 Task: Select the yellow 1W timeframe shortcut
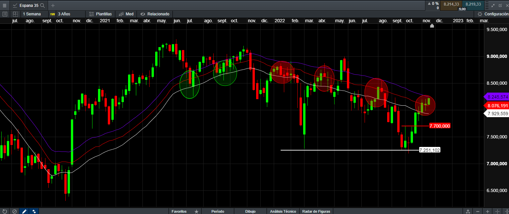pyautogui.click(x=52, y=14)
